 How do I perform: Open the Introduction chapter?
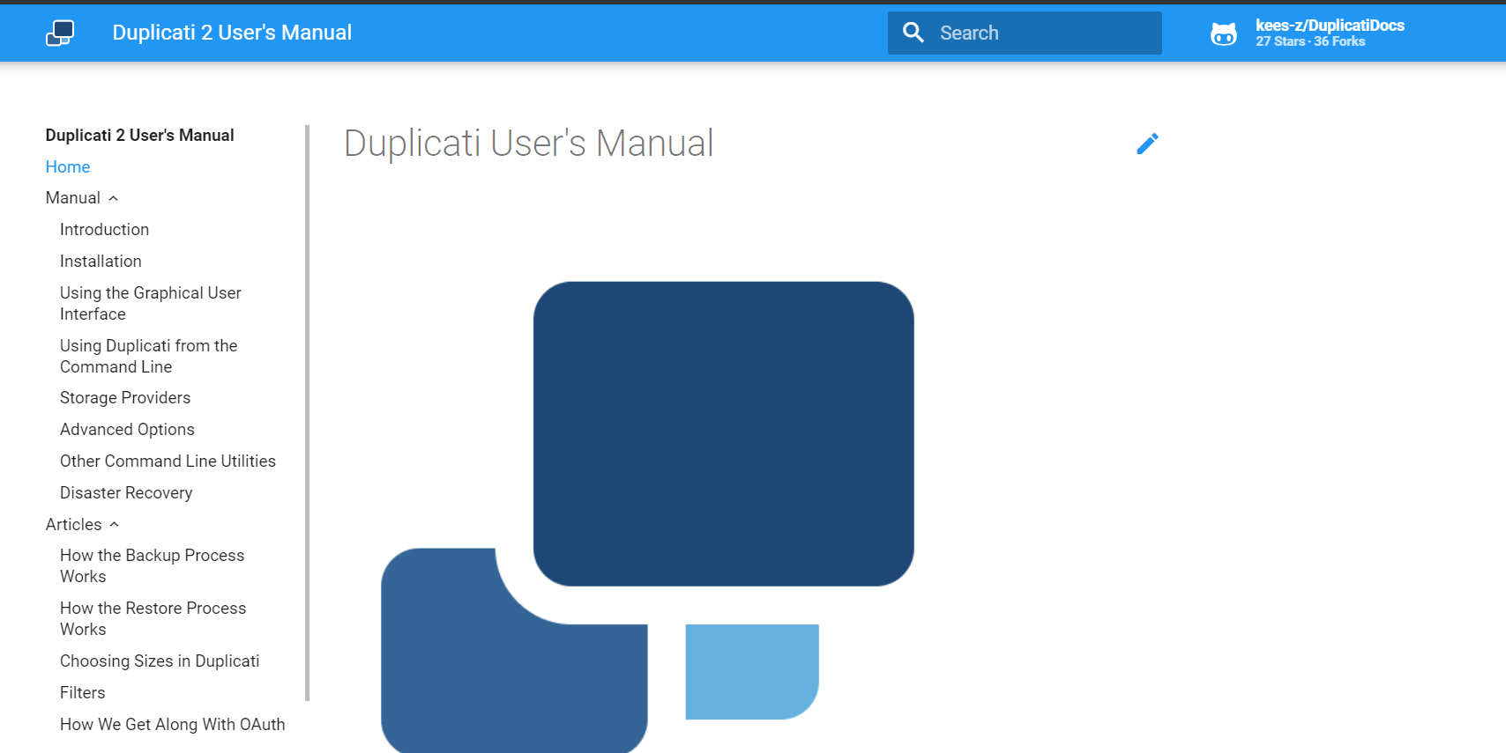(104, 229)
